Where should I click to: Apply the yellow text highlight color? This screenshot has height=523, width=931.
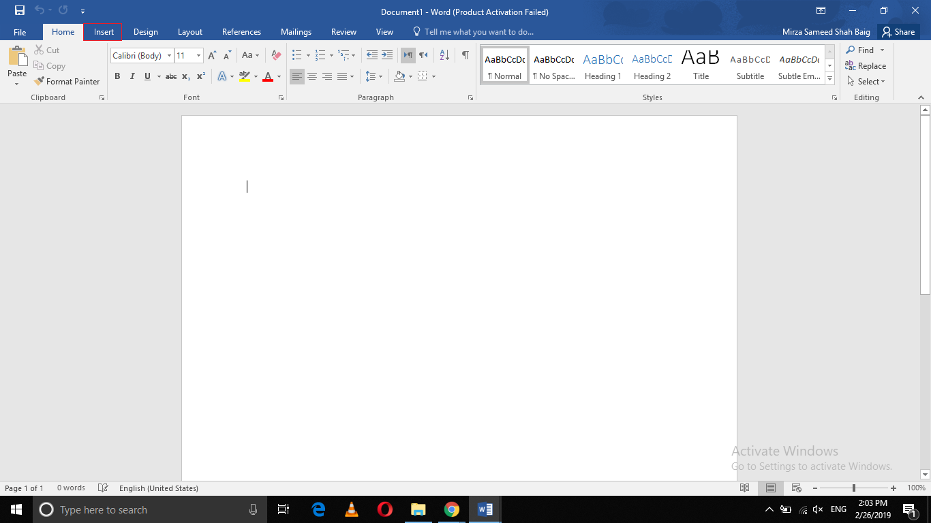click(x=245, y=76)
